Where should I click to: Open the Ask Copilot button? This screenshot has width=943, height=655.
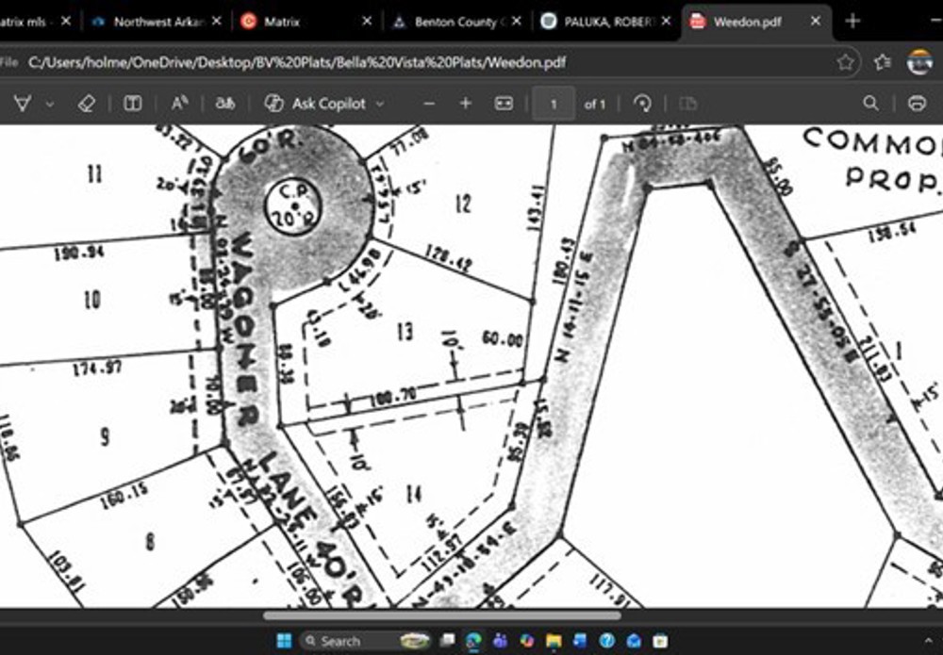point(316,104)
